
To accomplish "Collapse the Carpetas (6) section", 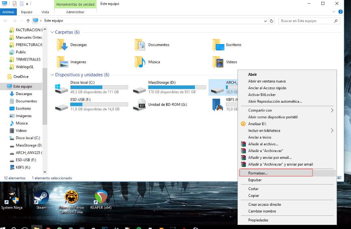I will (x=52, y=32).
